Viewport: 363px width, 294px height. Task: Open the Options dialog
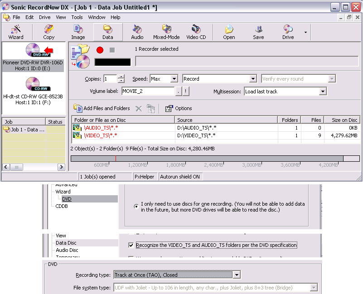(179, 108)
